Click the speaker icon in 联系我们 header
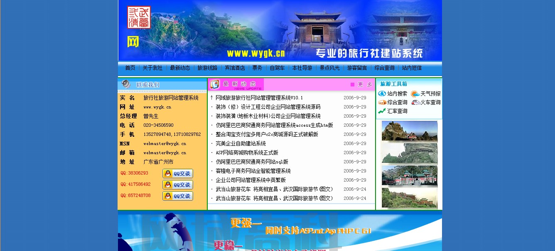 click(126, 84)
